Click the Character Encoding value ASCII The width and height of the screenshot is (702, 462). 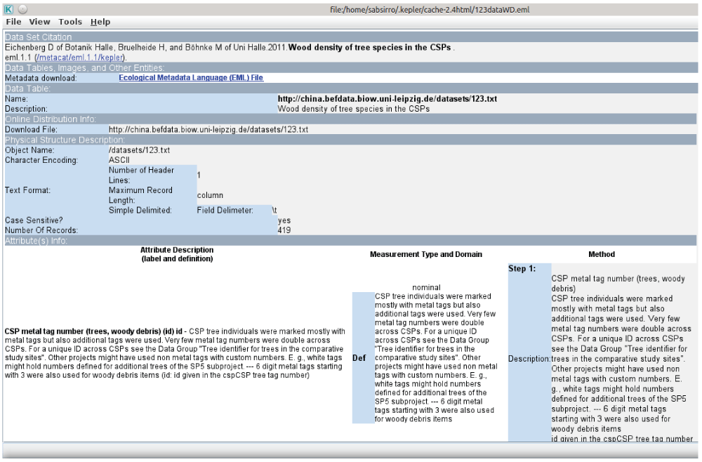coord(119,160)
